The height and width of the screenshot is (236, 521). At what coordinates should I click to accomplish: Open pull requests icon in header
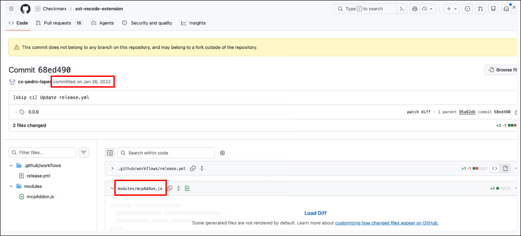click(480, 9)
